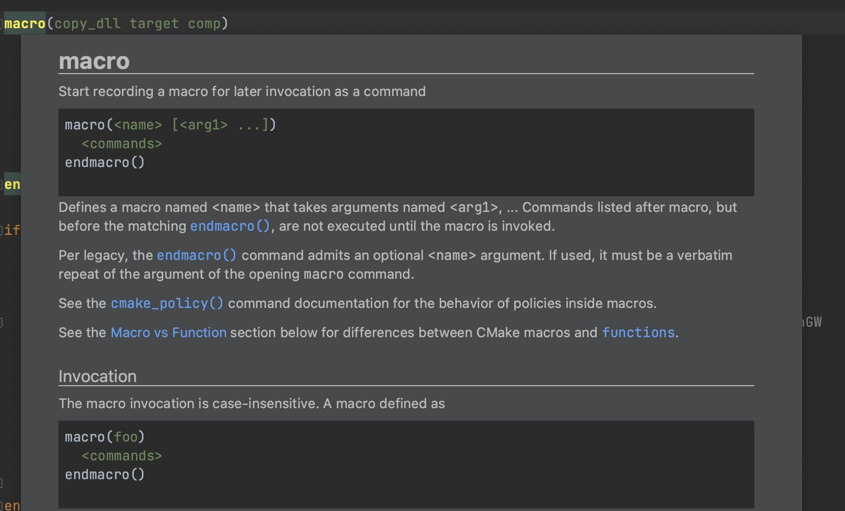845x511 pixels.
Task: Open the first endmacro() link in the description
Action: point(230,226)
